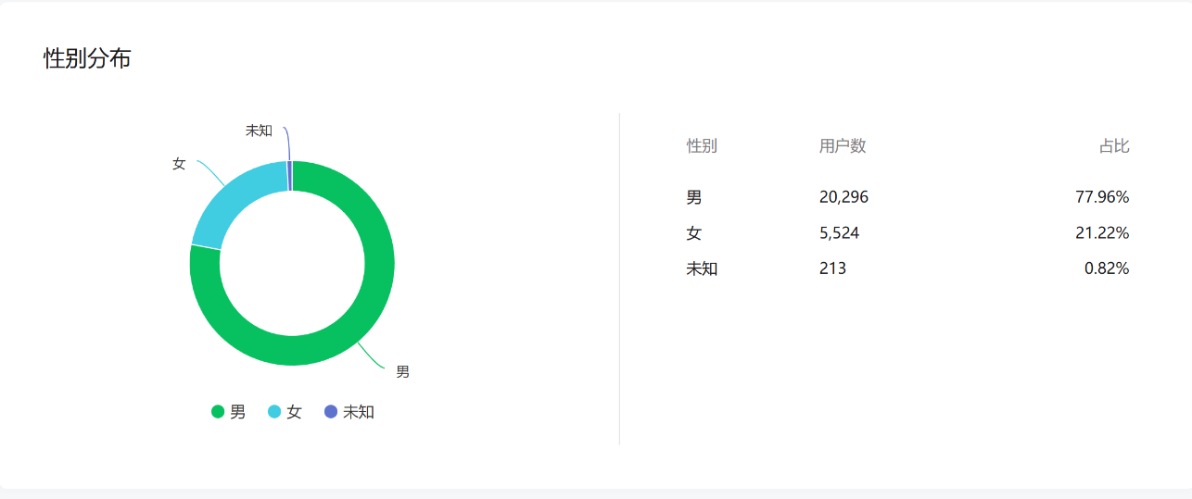Image resolution: width=1192 pixels, height=499 pixels.
Task: Select the 性别 column header
Action: pos(701,146)
